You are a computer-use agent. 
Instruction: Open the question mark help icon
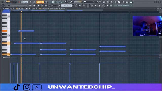[x=115, y=2]
